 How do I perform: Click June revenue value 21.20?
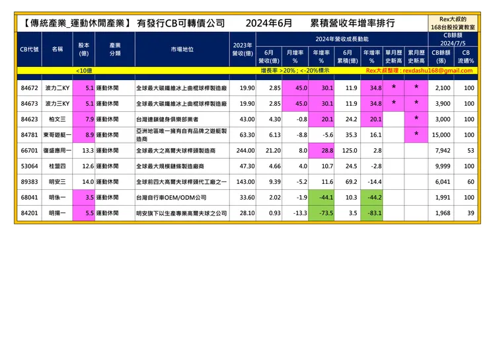point(273,151)
